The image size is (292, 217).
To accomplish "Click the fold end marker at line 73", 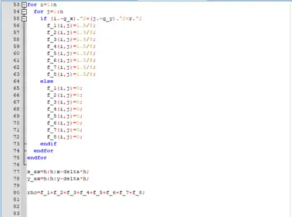I will tap(25, 144).
